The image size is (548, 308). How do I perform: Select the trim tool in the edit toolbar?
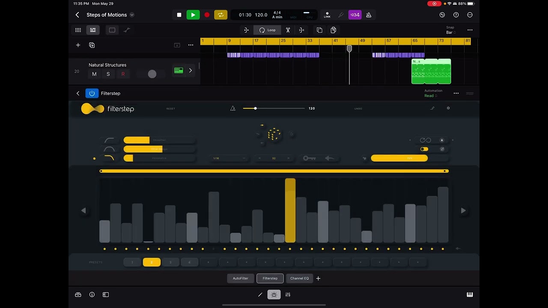(246, 30)
